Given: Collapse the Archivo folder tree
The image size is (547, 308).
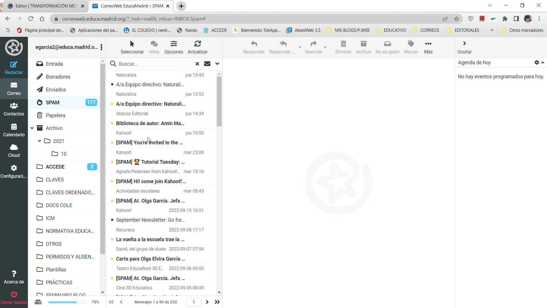Looking at the screenshot, I should [32, 128].
